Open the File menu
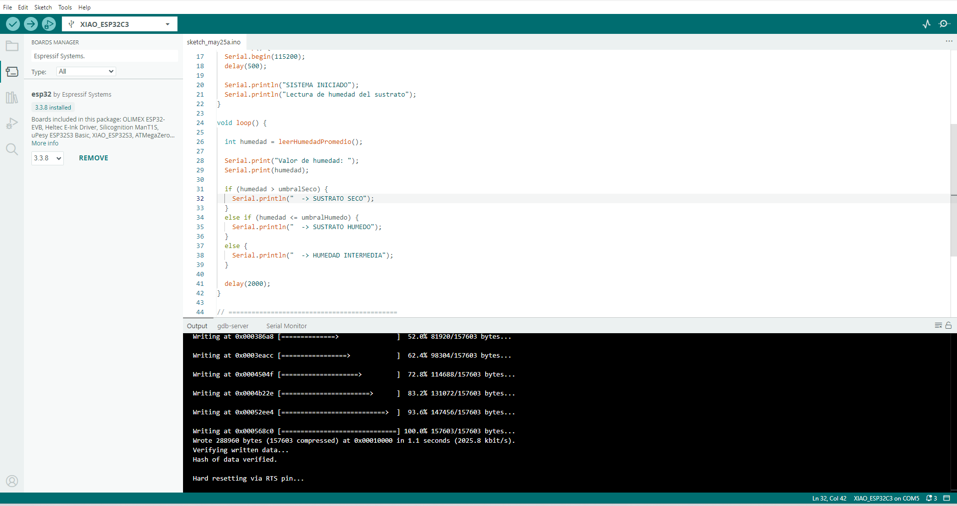Viewport: 957px width, 506px height. [7, 7]
